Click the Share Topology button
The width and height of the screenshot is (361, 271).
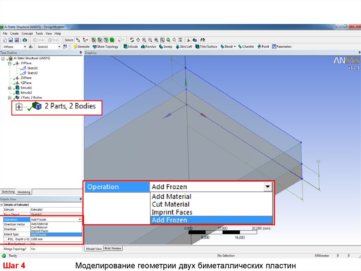tap(105, 47)
